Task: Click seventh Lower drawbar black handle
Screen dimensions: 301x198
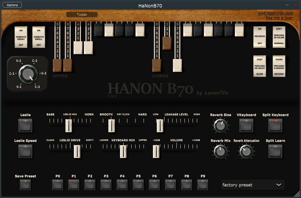Action: [219, 30]
